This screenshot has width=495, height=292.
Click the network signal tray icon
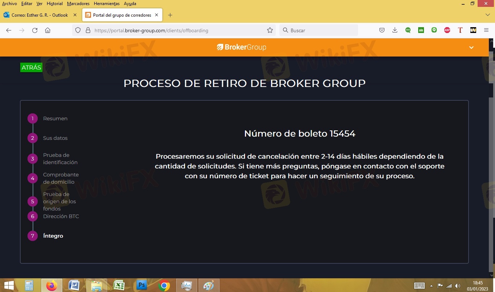[x=449, y=285]
